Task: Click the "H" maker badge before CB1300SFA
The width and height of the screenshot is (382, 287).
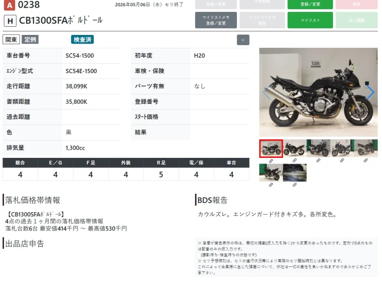Action: tap(10, 21)
